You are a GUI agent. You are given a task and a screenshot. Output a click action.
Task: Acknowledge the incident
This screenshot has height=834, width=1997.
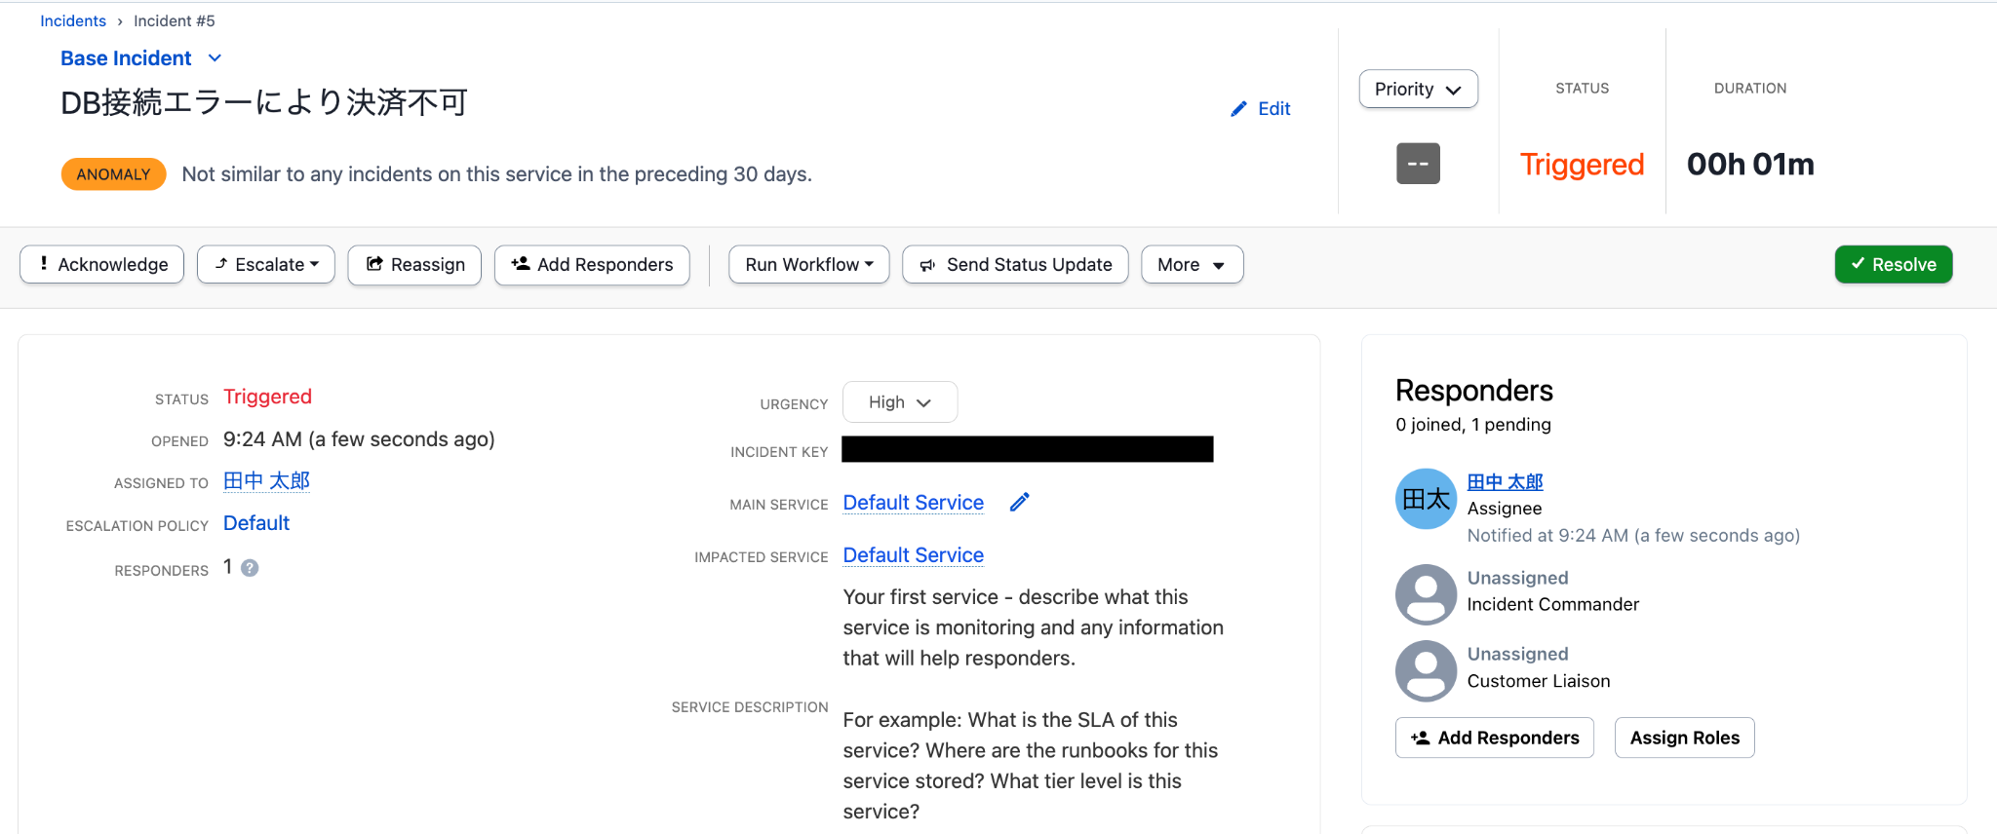(102, 265)
